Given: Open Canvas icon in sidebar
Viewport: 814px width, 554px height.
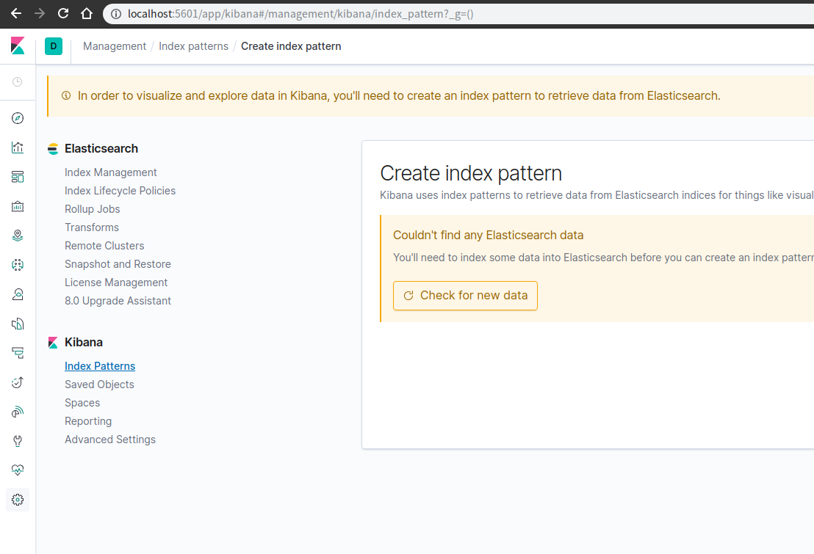Looking at the screenshot, I should pos(18,206).
